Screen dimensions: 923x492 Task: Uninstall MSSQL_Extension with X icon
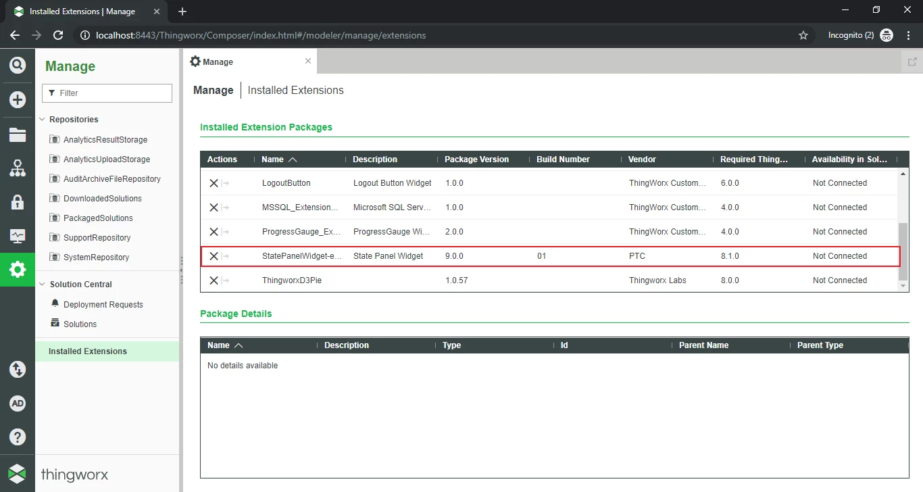point(214,207)
